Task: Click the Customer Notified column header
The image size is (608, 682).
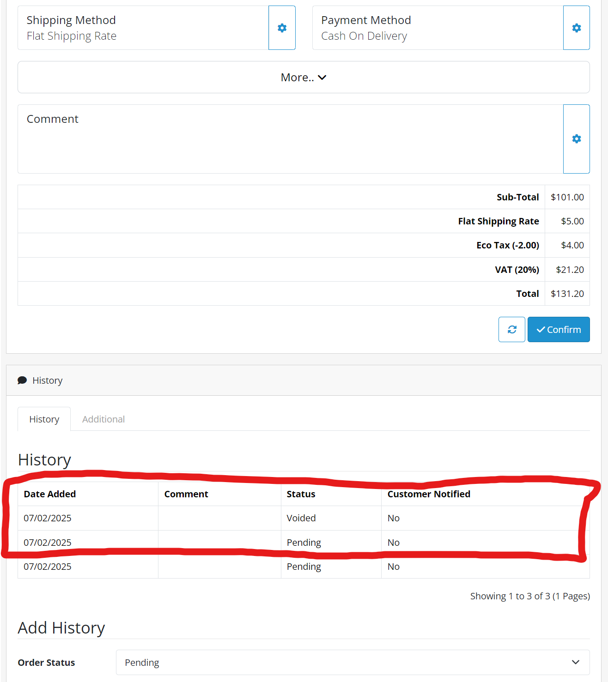Action: pos(429,494)
